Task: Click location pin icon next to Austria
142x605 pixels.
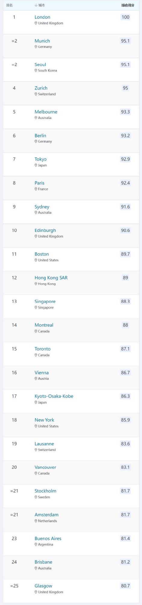Action: tap(36, 379)
